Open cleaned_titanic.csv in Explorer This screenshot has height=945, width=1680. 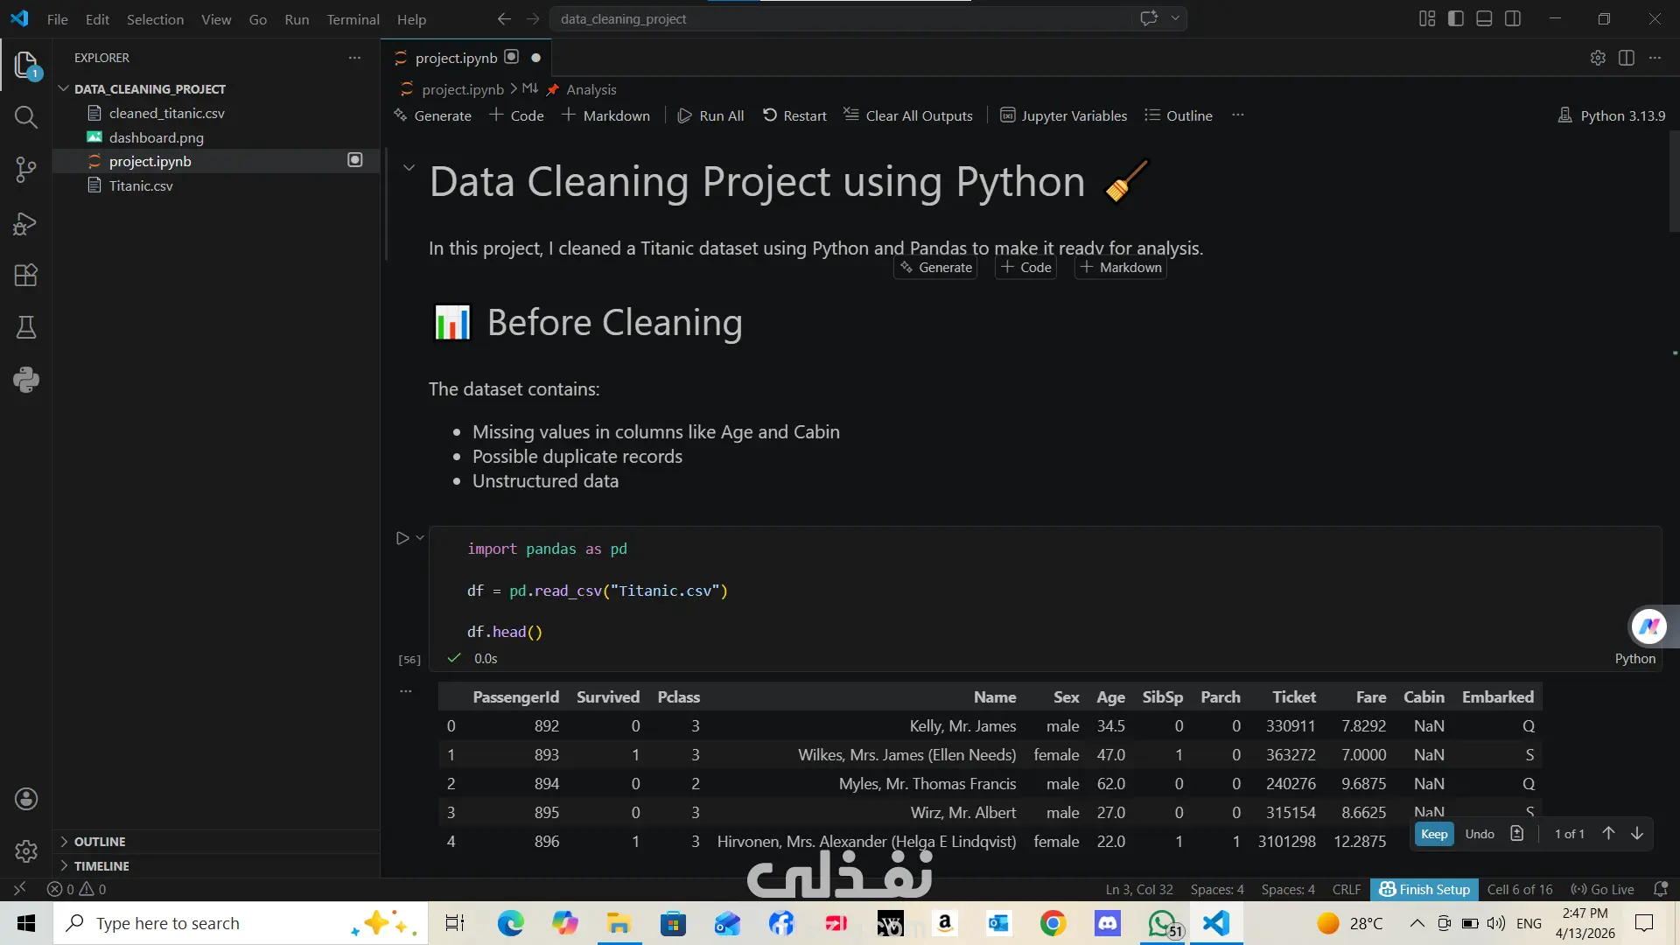coord(166,114)
